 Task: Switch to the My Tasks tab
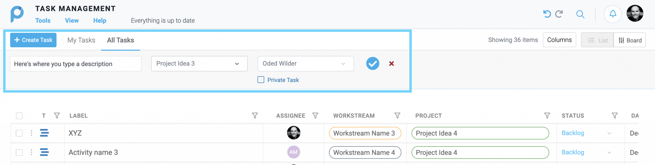81,40
